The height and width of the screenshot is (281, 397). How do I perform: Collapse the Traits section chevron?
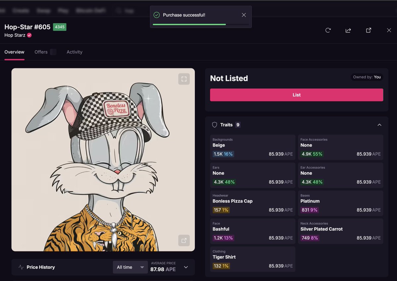pyautogui.click(x=379, y=125)
